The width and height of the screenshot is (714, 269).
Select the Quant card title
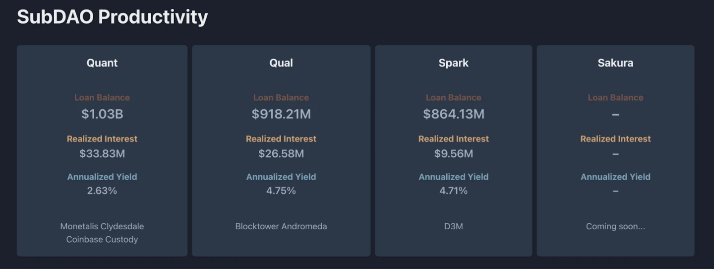[102, 63]
